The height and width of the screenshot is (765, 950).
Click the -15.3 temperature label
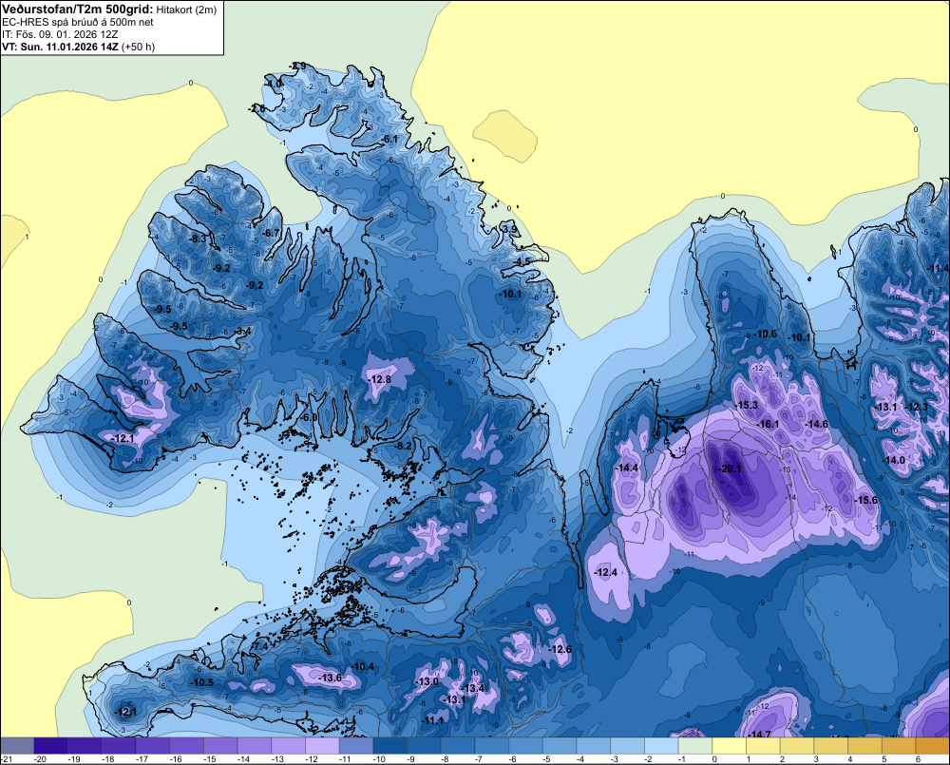pos(746,405)
